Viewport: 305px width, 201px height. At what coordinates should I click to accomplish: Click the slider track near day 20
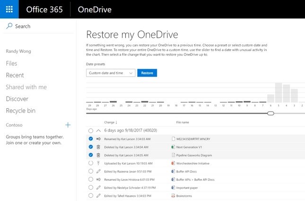click(160, 113)
